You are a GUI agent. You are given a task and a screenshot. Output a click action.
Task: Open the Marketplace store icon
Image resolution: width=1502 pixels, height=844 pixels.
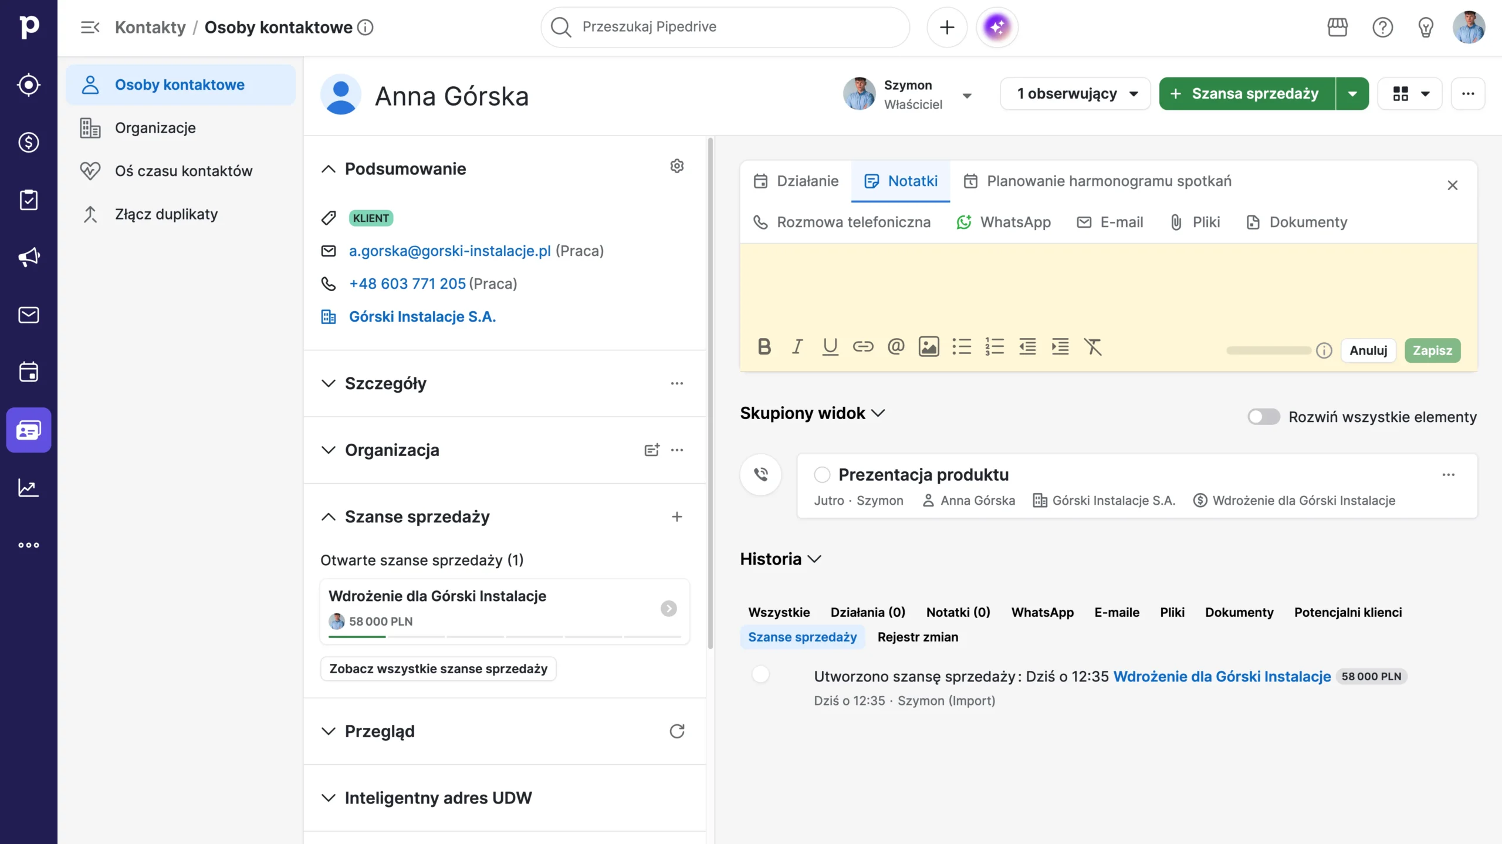point(1337,27)
